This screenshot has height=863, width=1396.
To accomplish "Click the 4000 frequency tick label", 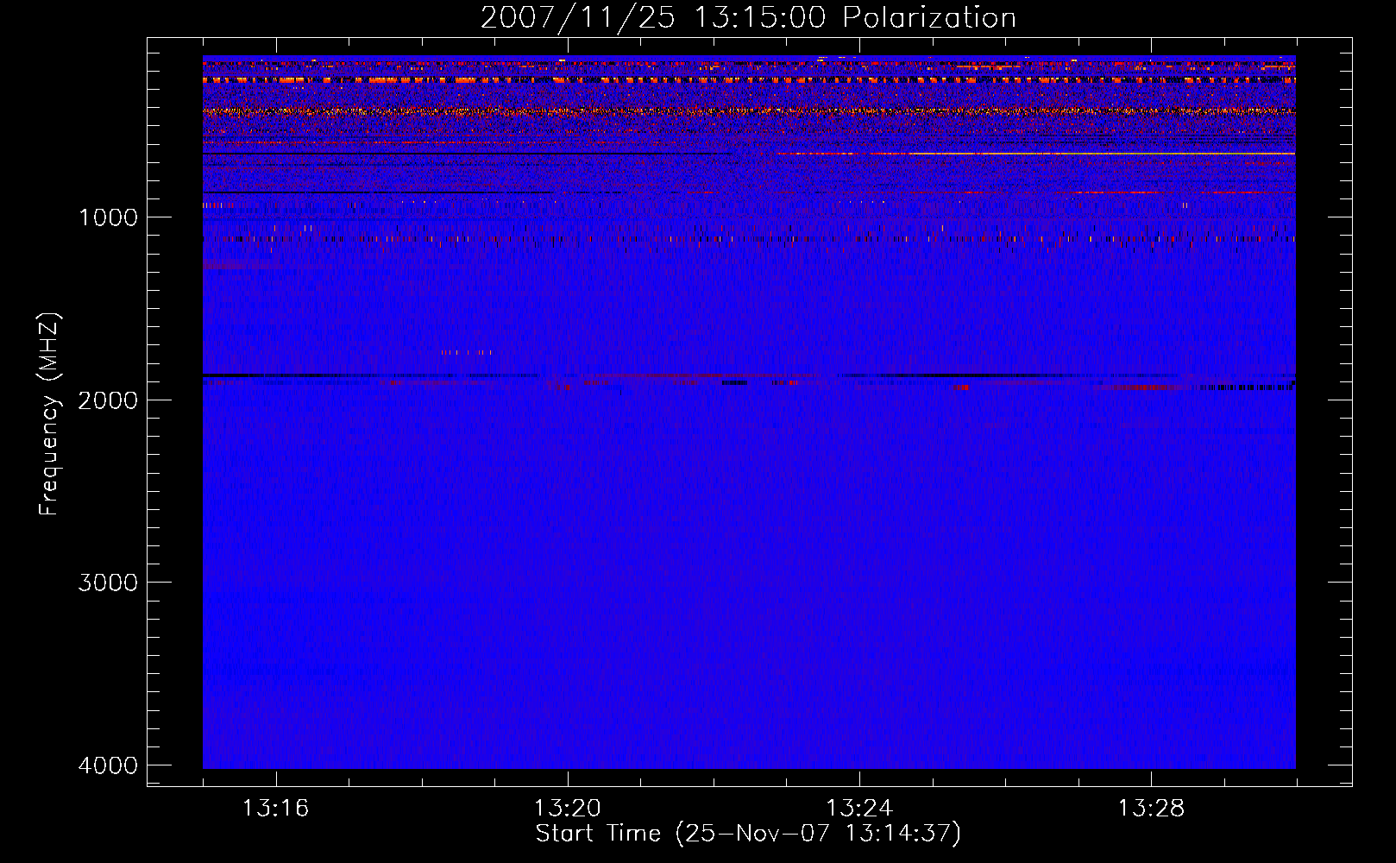I will point(108,765).
